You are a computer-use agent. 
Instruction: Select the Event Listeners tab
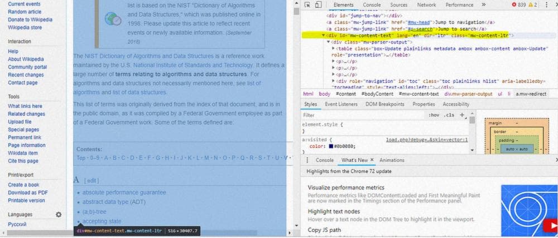341,105
